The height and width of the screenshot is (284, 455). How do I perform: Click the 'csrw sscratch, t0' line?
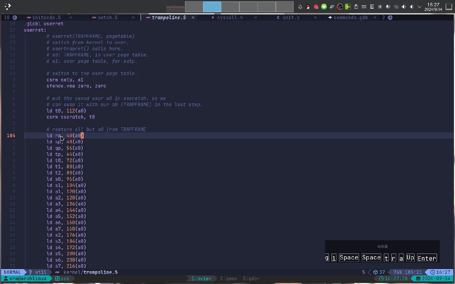click(x=71, y=117)
